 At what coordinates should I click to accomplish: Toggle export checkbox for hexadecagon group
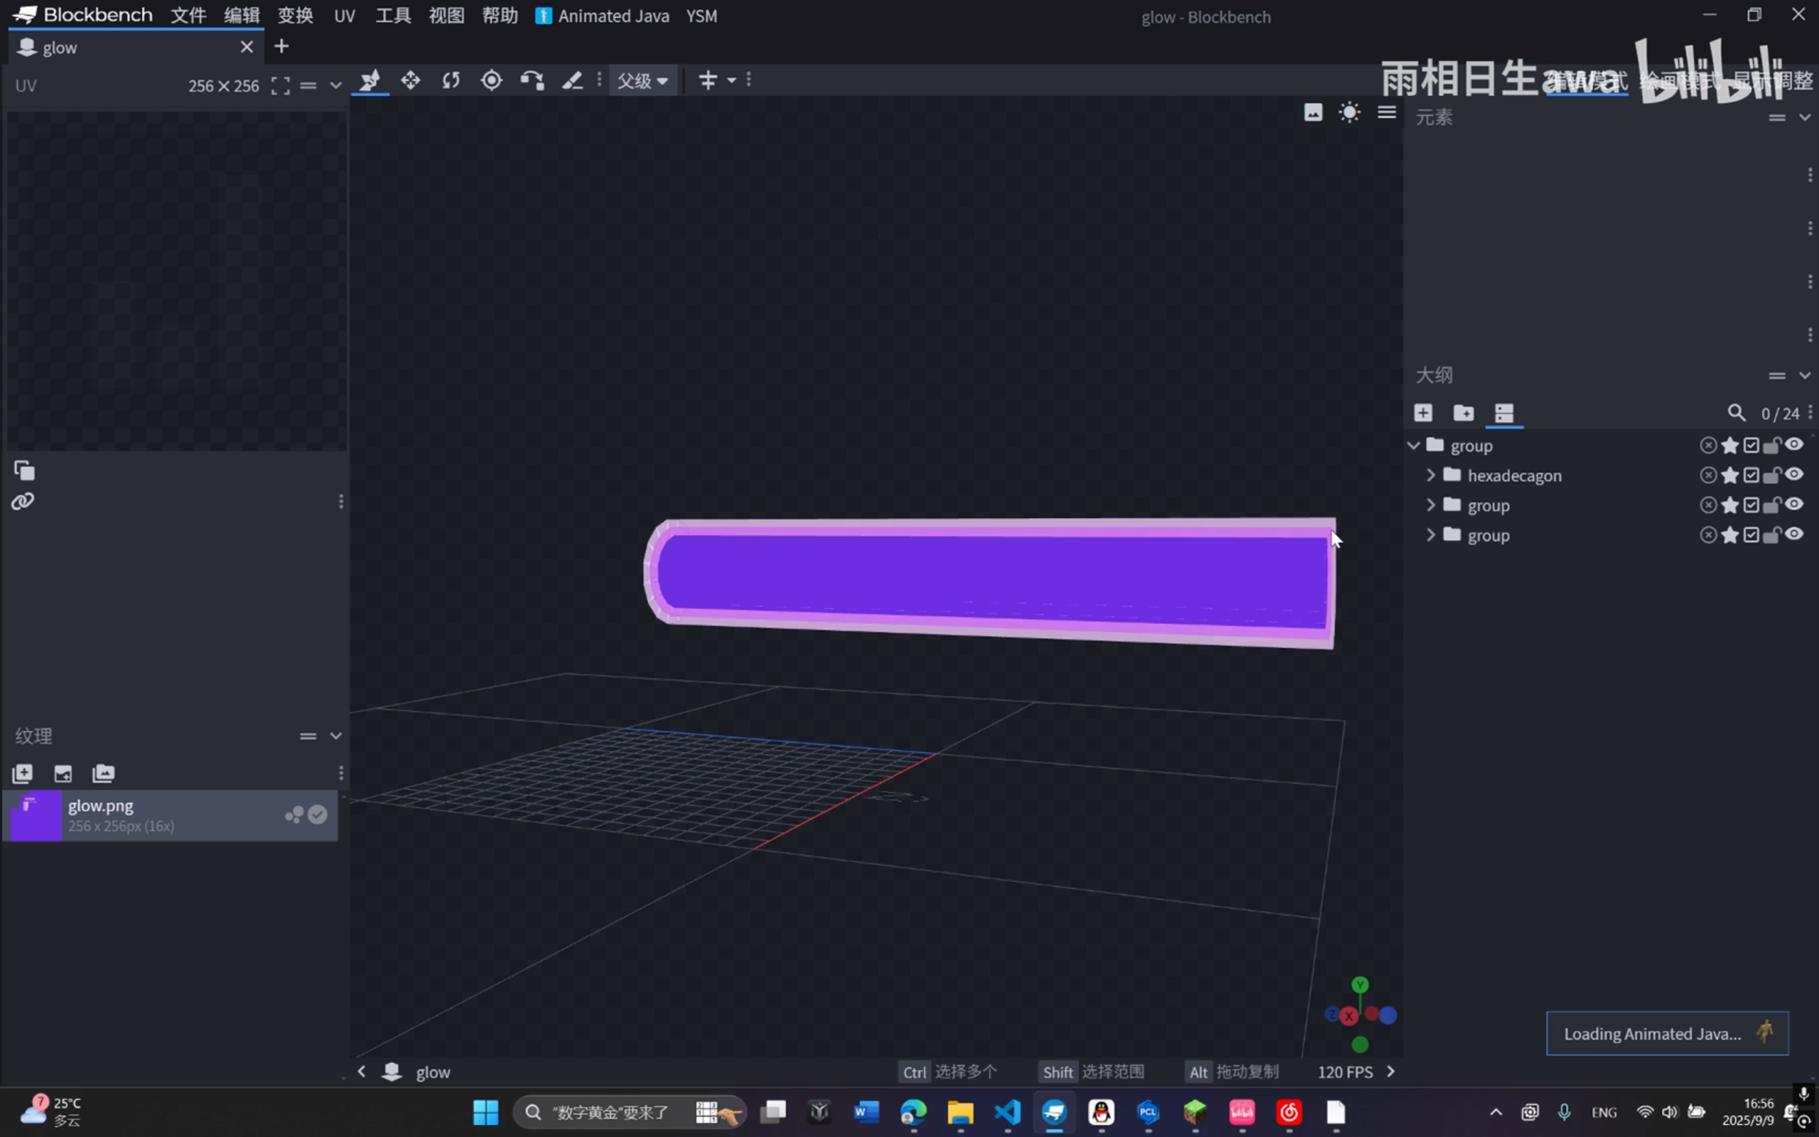click(x=1751, y=475)
